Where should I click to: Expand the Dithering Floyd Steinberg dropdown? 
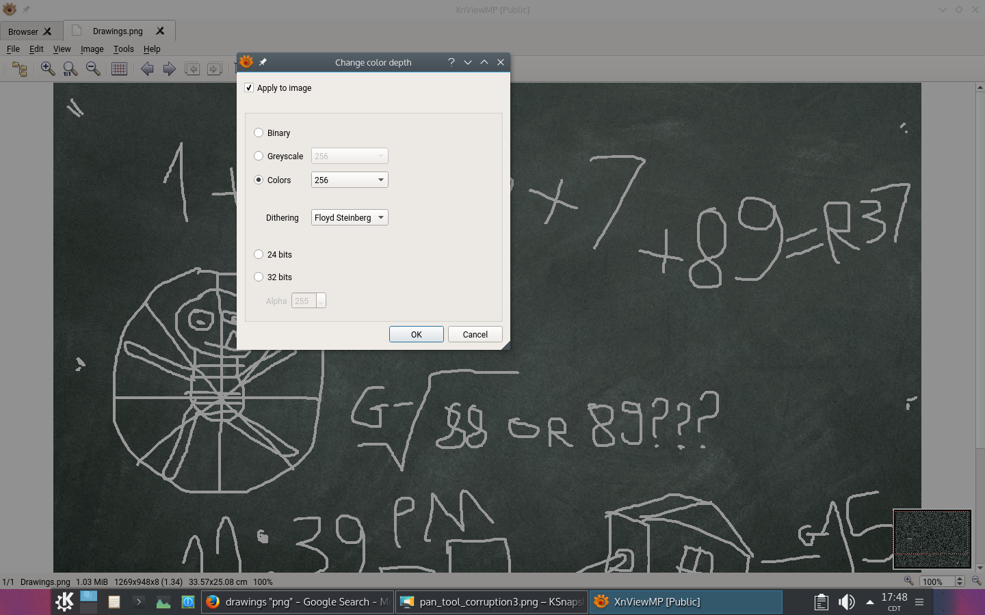[350, 217]
